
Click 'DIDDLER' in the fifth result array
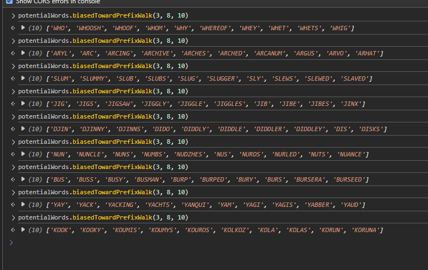(x=269, y=129)
